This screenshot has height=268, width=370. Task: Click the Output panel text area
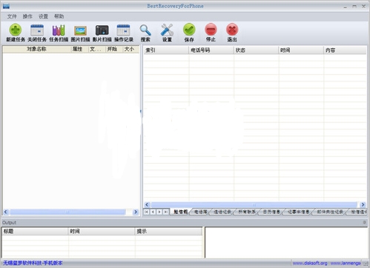(286, 243)
